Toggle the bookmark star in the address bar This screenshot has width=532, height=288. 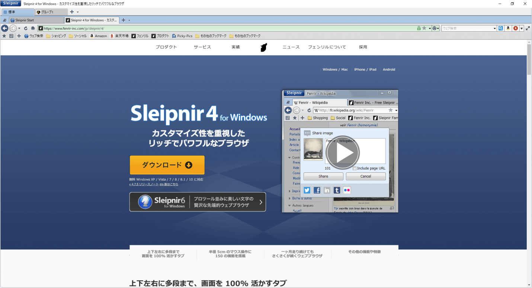(424, 28)
